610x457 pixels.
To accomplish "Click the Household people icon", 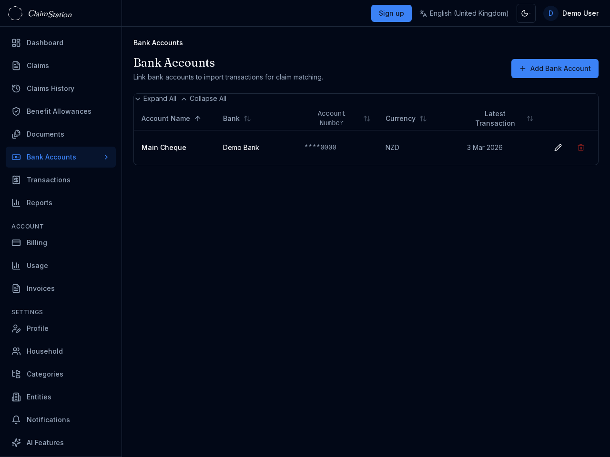I will click(16, 351).
